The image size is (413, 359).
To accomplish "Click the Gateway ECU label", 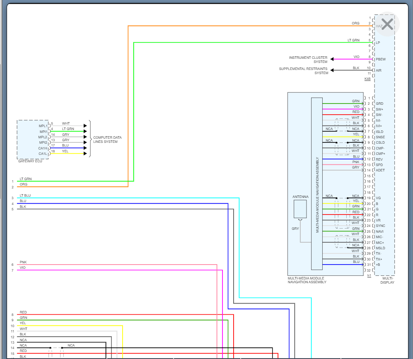I will pos(30,161).
